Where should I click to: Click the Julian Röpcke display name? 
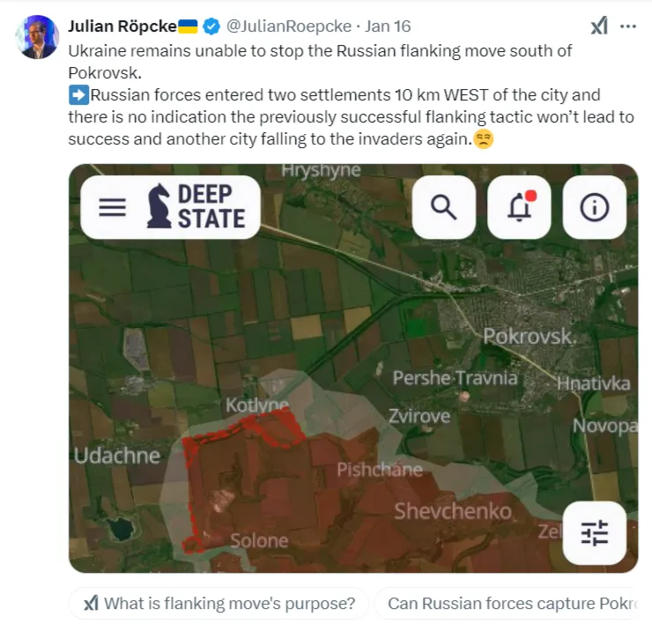tap(122, 26)
